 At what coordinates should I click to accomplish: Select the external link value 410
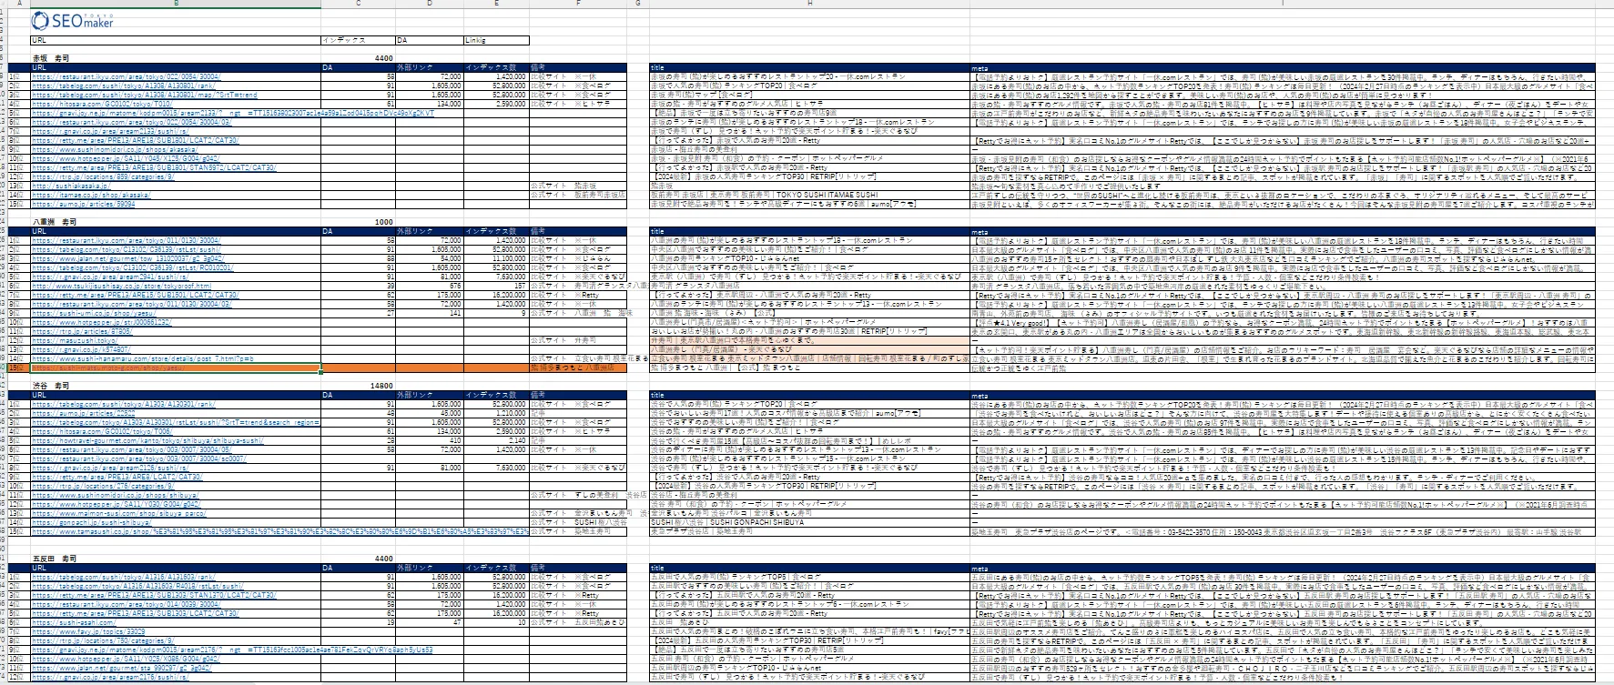(430, 440)
